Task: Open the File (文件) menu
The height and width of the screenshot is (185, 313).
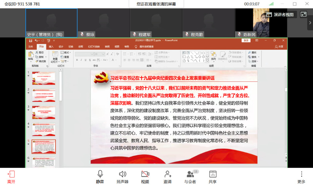Action: tap(31, 47)
